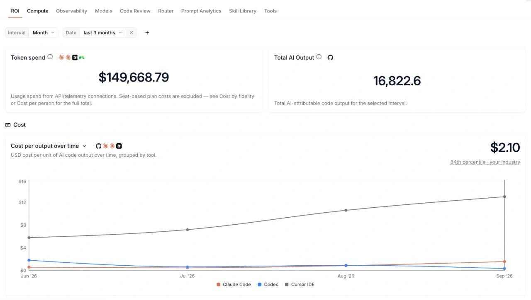Click the black Cursor icon in Token spend
Image resolution: width=531 pixels, height=300 pixels.
click(x=75, y=58)
